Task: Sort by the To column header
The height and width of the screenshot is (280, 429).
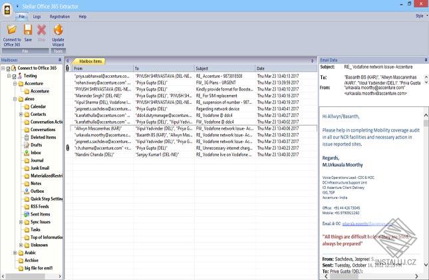Action: 164,68
